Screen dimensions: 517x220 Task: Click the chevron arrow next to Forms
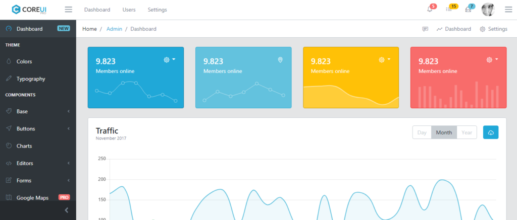(x=69, y=181)
